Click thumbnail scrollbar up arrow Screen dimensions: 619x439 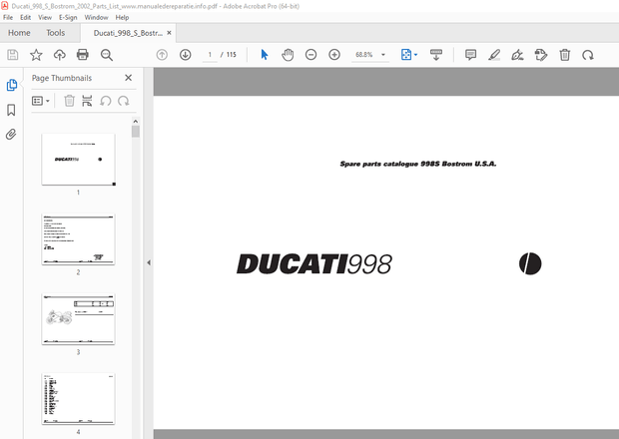136,121
